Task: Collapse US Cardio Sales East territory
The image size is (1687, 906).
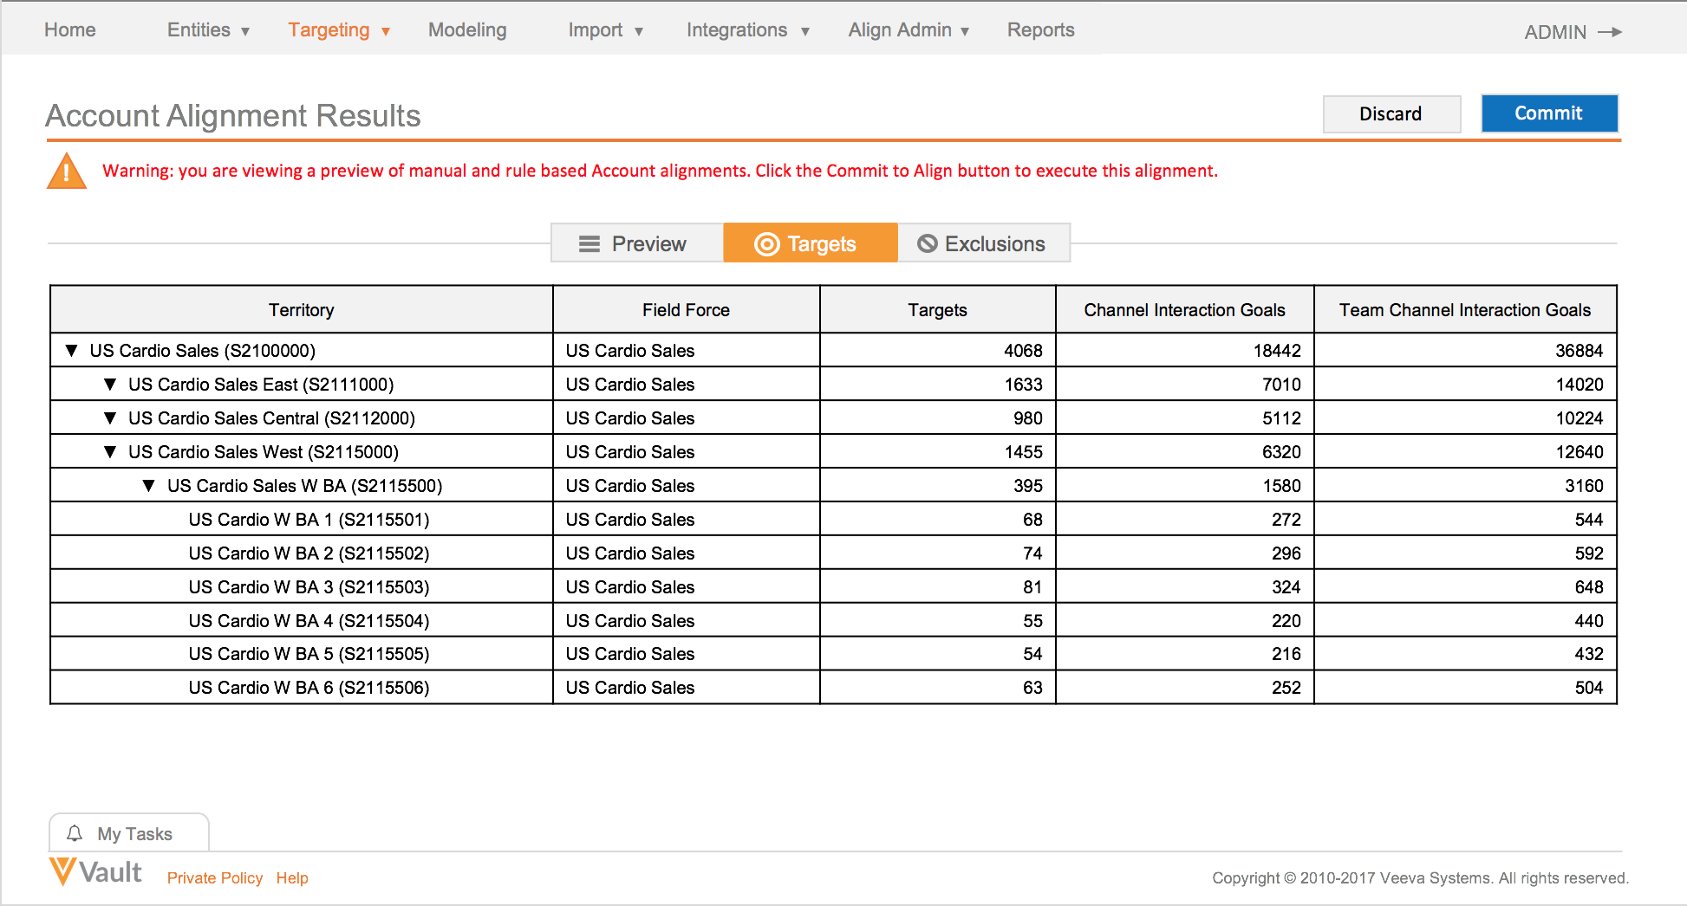Action: (110, 385)
